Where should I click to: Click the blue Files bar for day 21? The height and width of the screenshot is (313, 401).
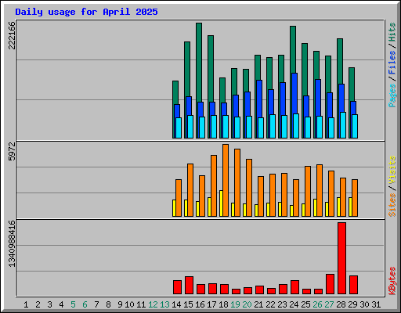[259, 99]
